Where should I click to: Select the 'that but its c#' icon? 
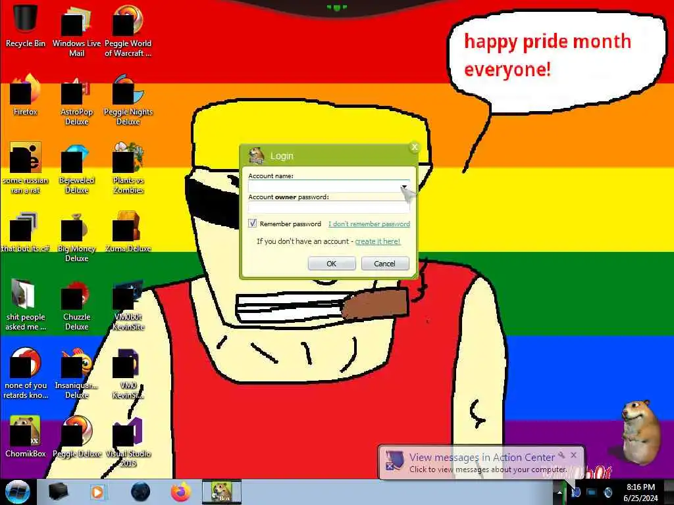pyautogui.click(x=26, y=232)
